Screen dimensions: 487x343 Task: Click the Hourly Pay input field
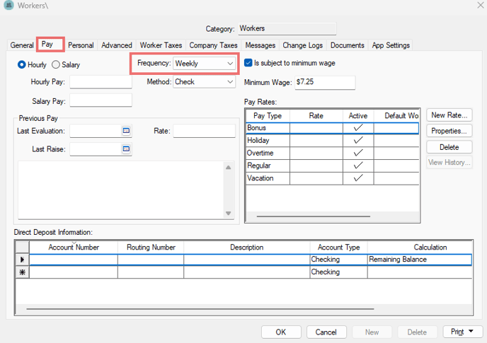click(x=101, y=82)
